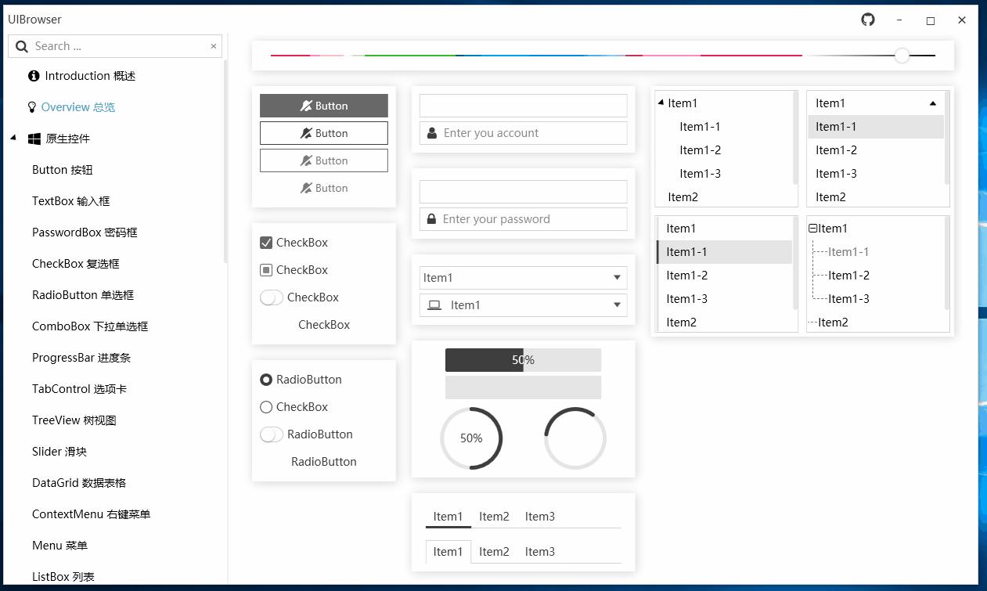Open TextBox 输入框 in the sidebar
The image size is (987, 591).
pos(71,201)
